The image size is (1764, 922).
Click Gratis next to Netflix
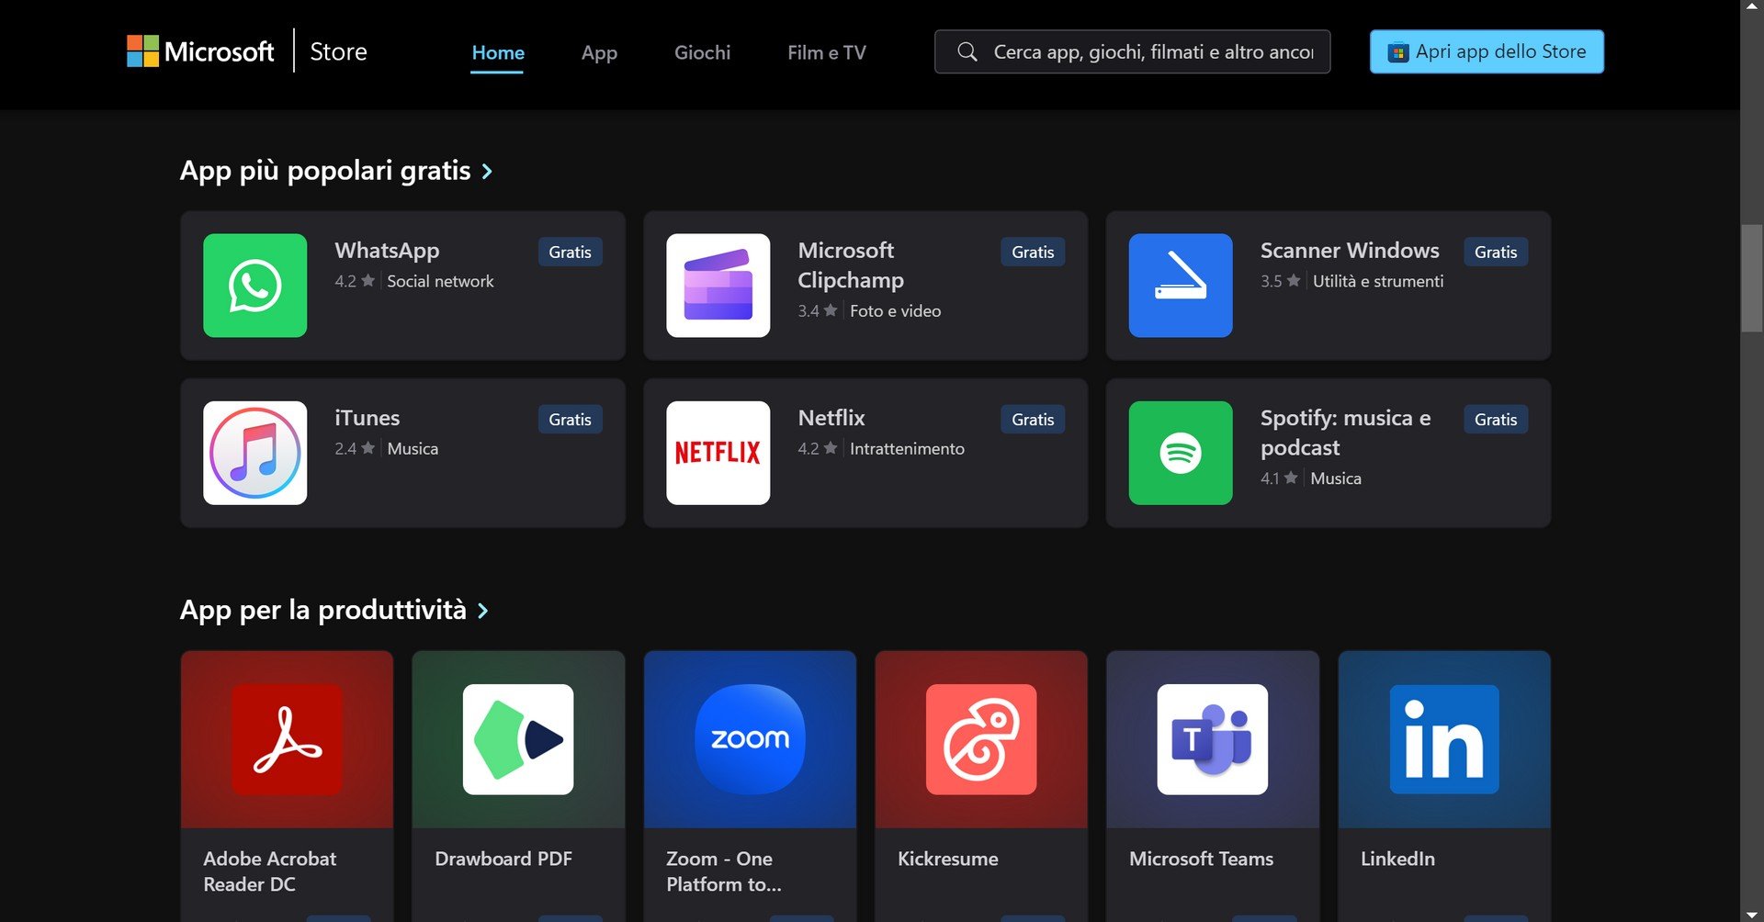tap(1032, 419)
